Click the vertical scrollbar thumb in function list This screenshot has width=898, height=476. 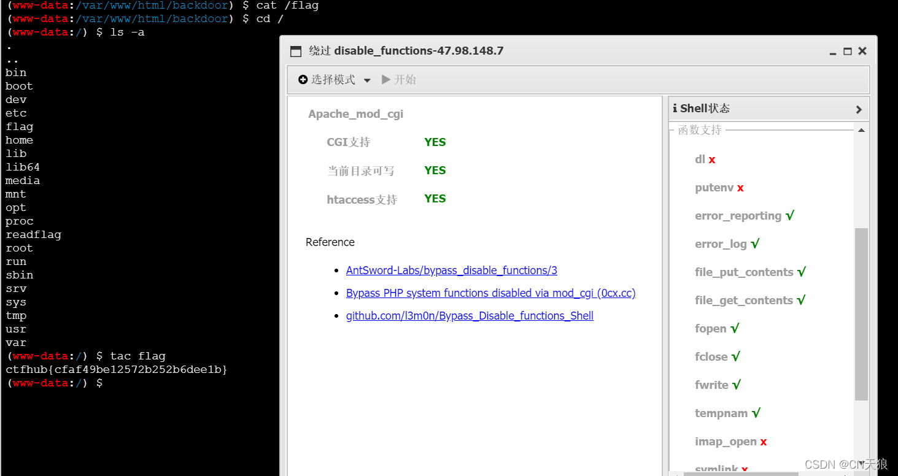861,313
